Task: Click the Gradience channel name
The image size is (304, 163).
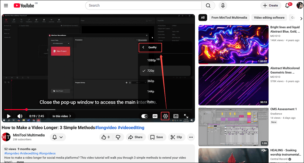Action: coord(276,114)
